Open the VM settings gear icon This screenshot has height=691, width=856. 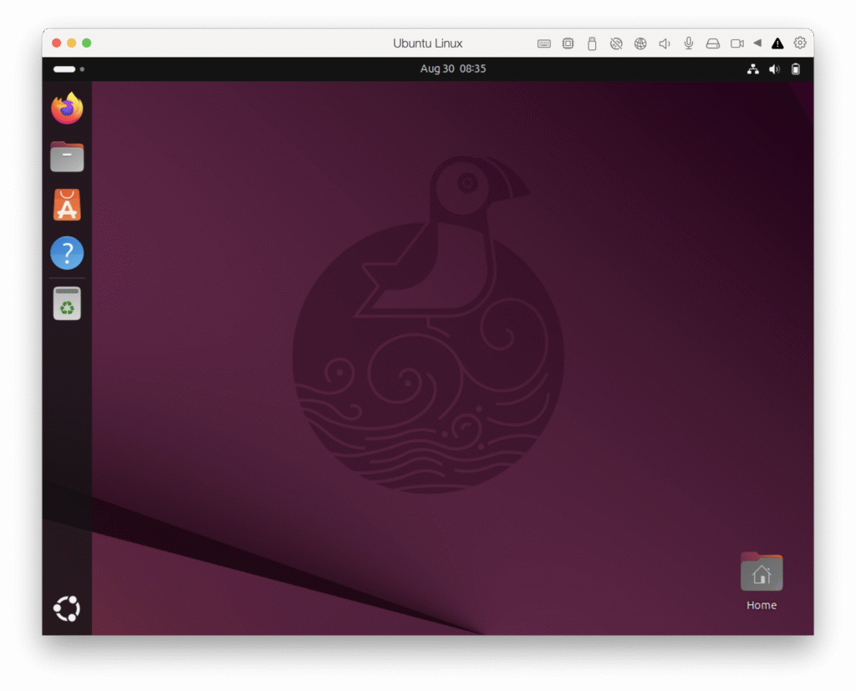[x=800, y=43]
